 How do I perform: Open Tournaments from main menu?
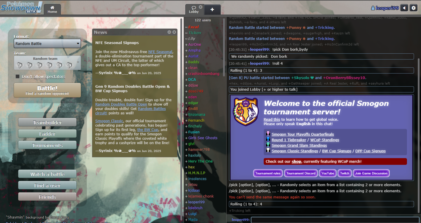point(47,145)
